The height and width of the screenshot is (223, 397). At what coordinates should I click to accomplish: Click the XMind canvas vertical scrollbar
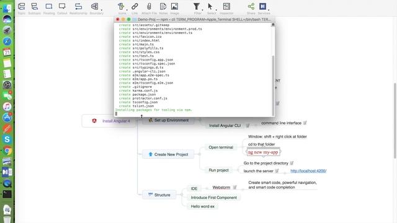coord(395,121)
